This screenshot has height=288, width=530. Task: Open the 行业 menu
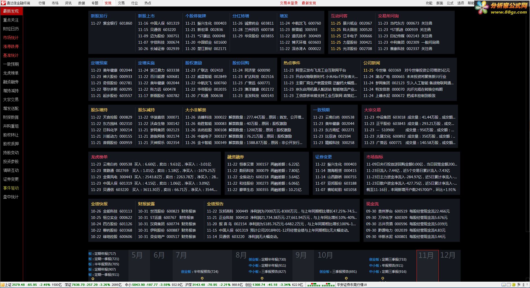click(135, 3)
